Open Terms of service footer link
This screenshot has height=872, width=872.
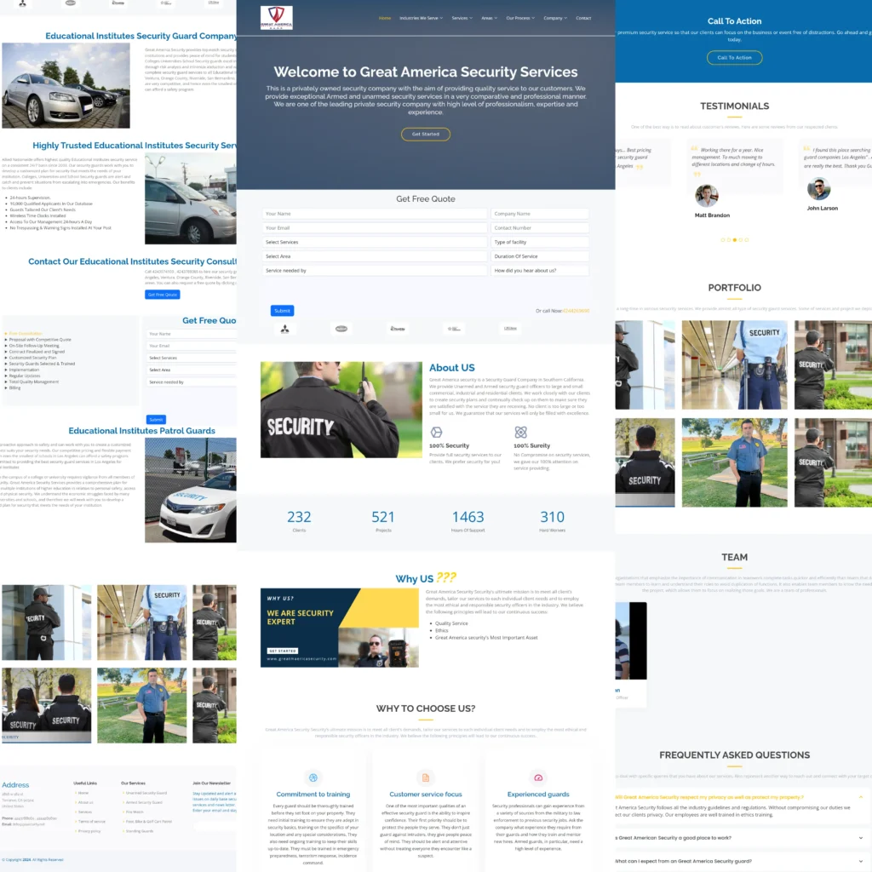pyautogui.click(x=91, y=822)
